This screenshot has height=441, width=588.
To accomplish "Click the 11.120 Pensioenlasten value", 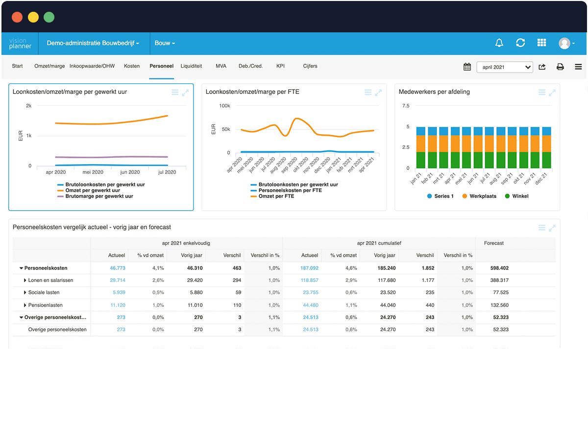I will [x=118, y=305].
